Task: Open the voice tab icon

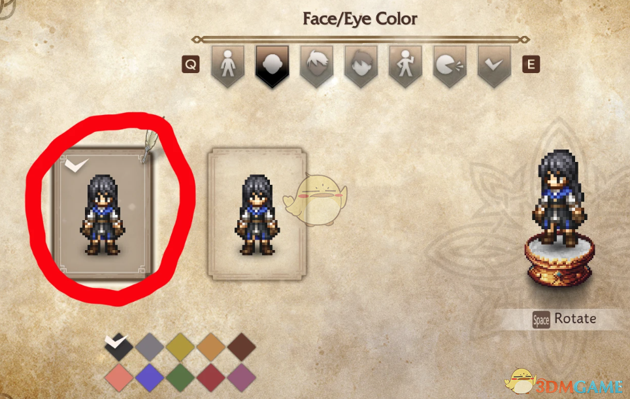Action: click(x=450, y=65)
